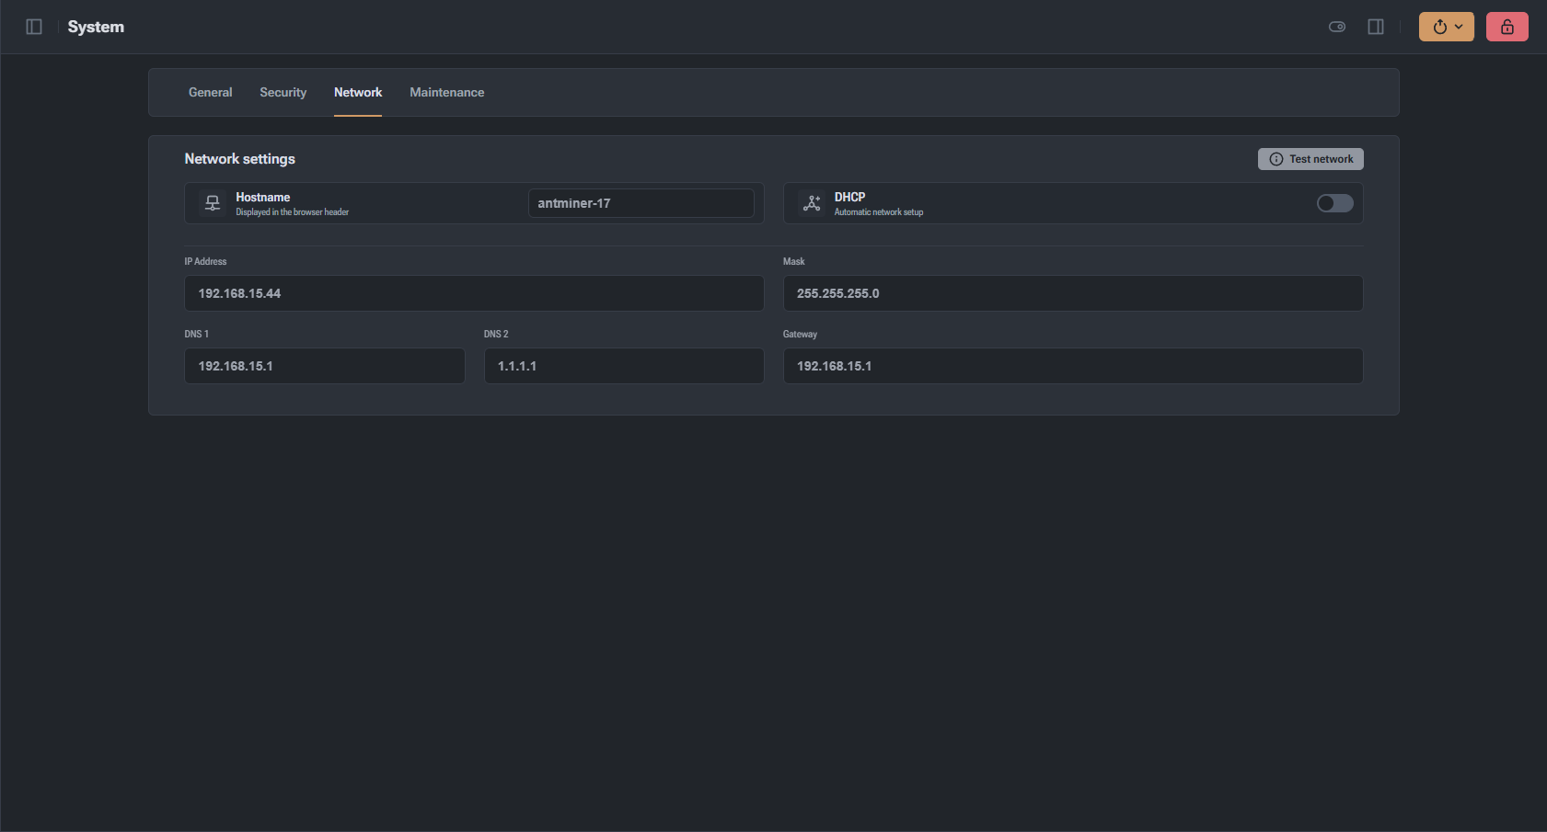Click the Mask label
The image size is (1547, 832).
(x=793, y=261)
